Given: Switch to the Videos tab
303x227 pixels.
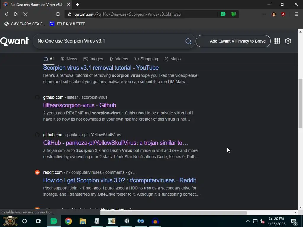Looking at the screenshot, I should click(119, 59).
